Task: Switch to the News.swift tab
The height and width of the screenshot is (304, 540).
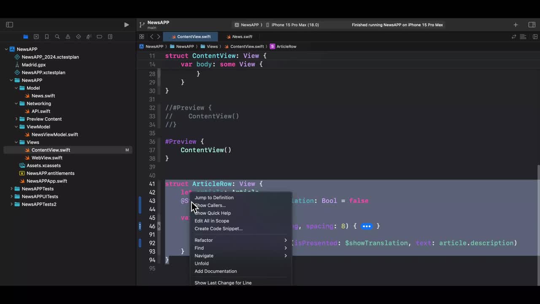Action: pyautogui.click(x=242, y=37)
